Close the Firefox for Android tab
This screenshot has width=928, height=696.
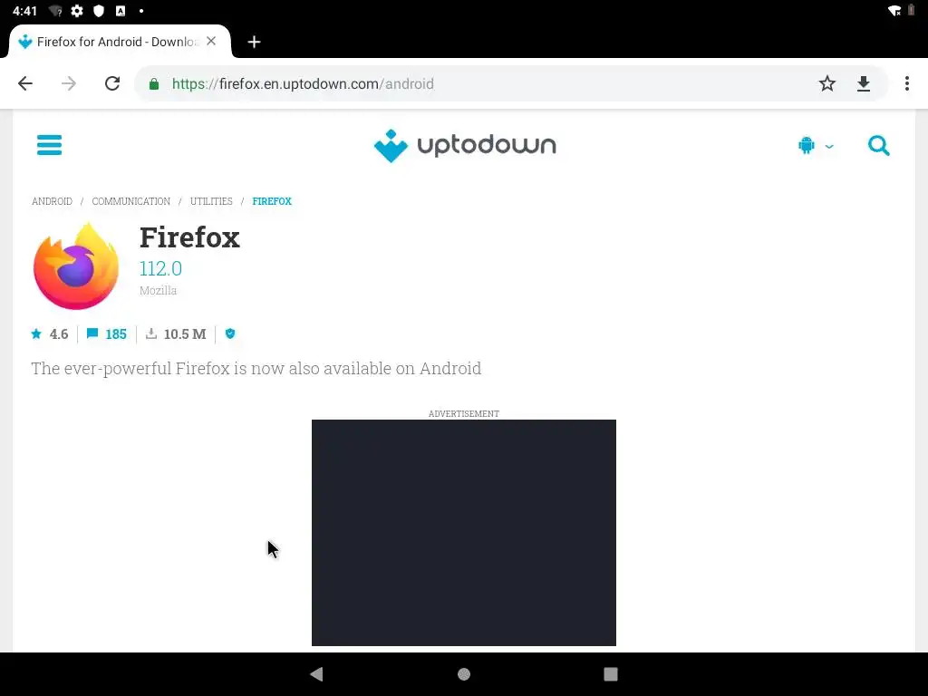(x=211, y=42)
